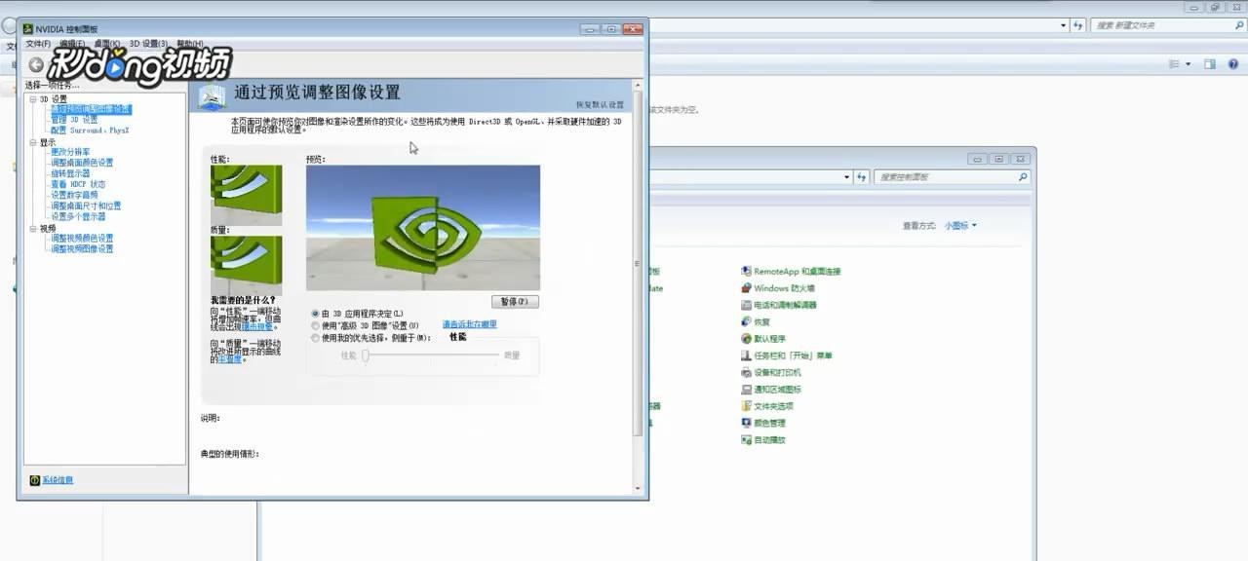The image size is (1248, 561).
Task: Open the 3D 设置(3) menu
Action: (149, 44)
